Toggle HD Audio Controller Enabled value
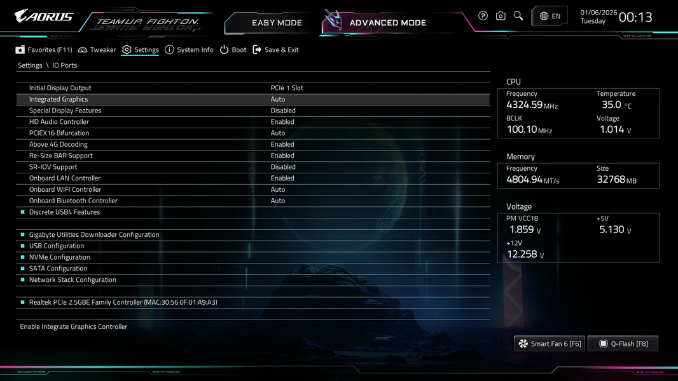Image resolution: width=678 pixels, height=381 pixels. click(282, 122)
